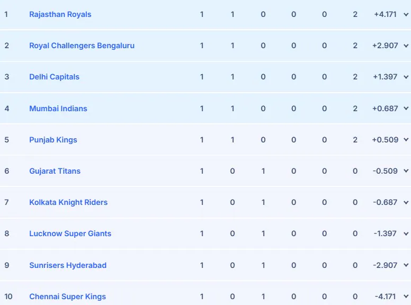Expand the Gujarat Titans row chevron
This screenshot has height=305, width=411.
pyautogui.click(x=406, y=171)
